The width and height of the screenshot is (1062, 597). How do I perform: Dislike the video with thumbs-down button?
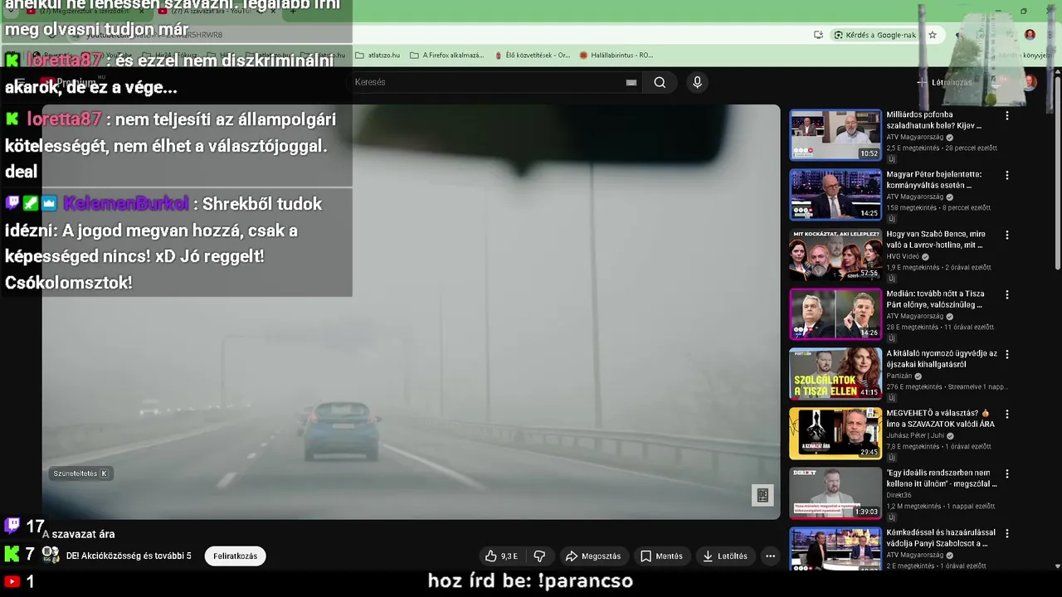coord(540,556)
